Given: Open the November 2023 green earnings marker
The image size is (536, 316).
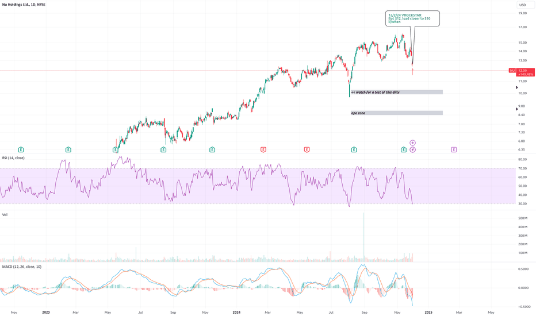Looking at the screenshot, I should tap(212, 149).
